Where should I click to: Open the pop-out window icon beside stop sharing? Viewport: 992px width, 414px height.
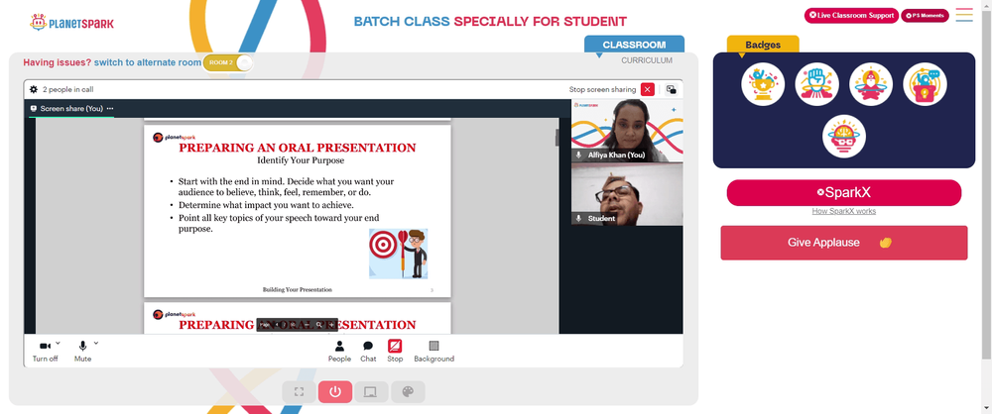click(x=671, y=90)
